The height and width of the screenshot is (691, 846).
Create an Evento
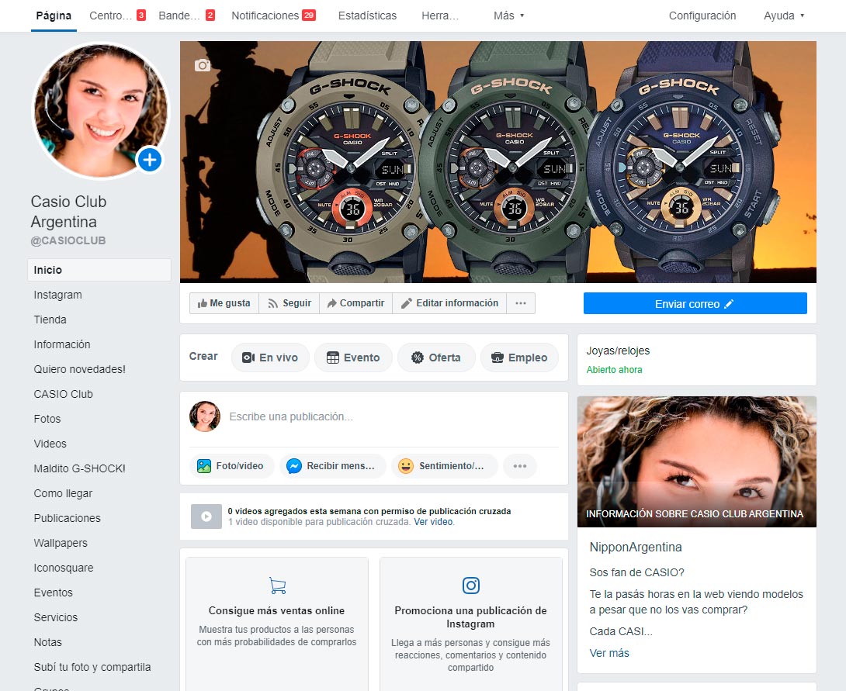[353, 358]
